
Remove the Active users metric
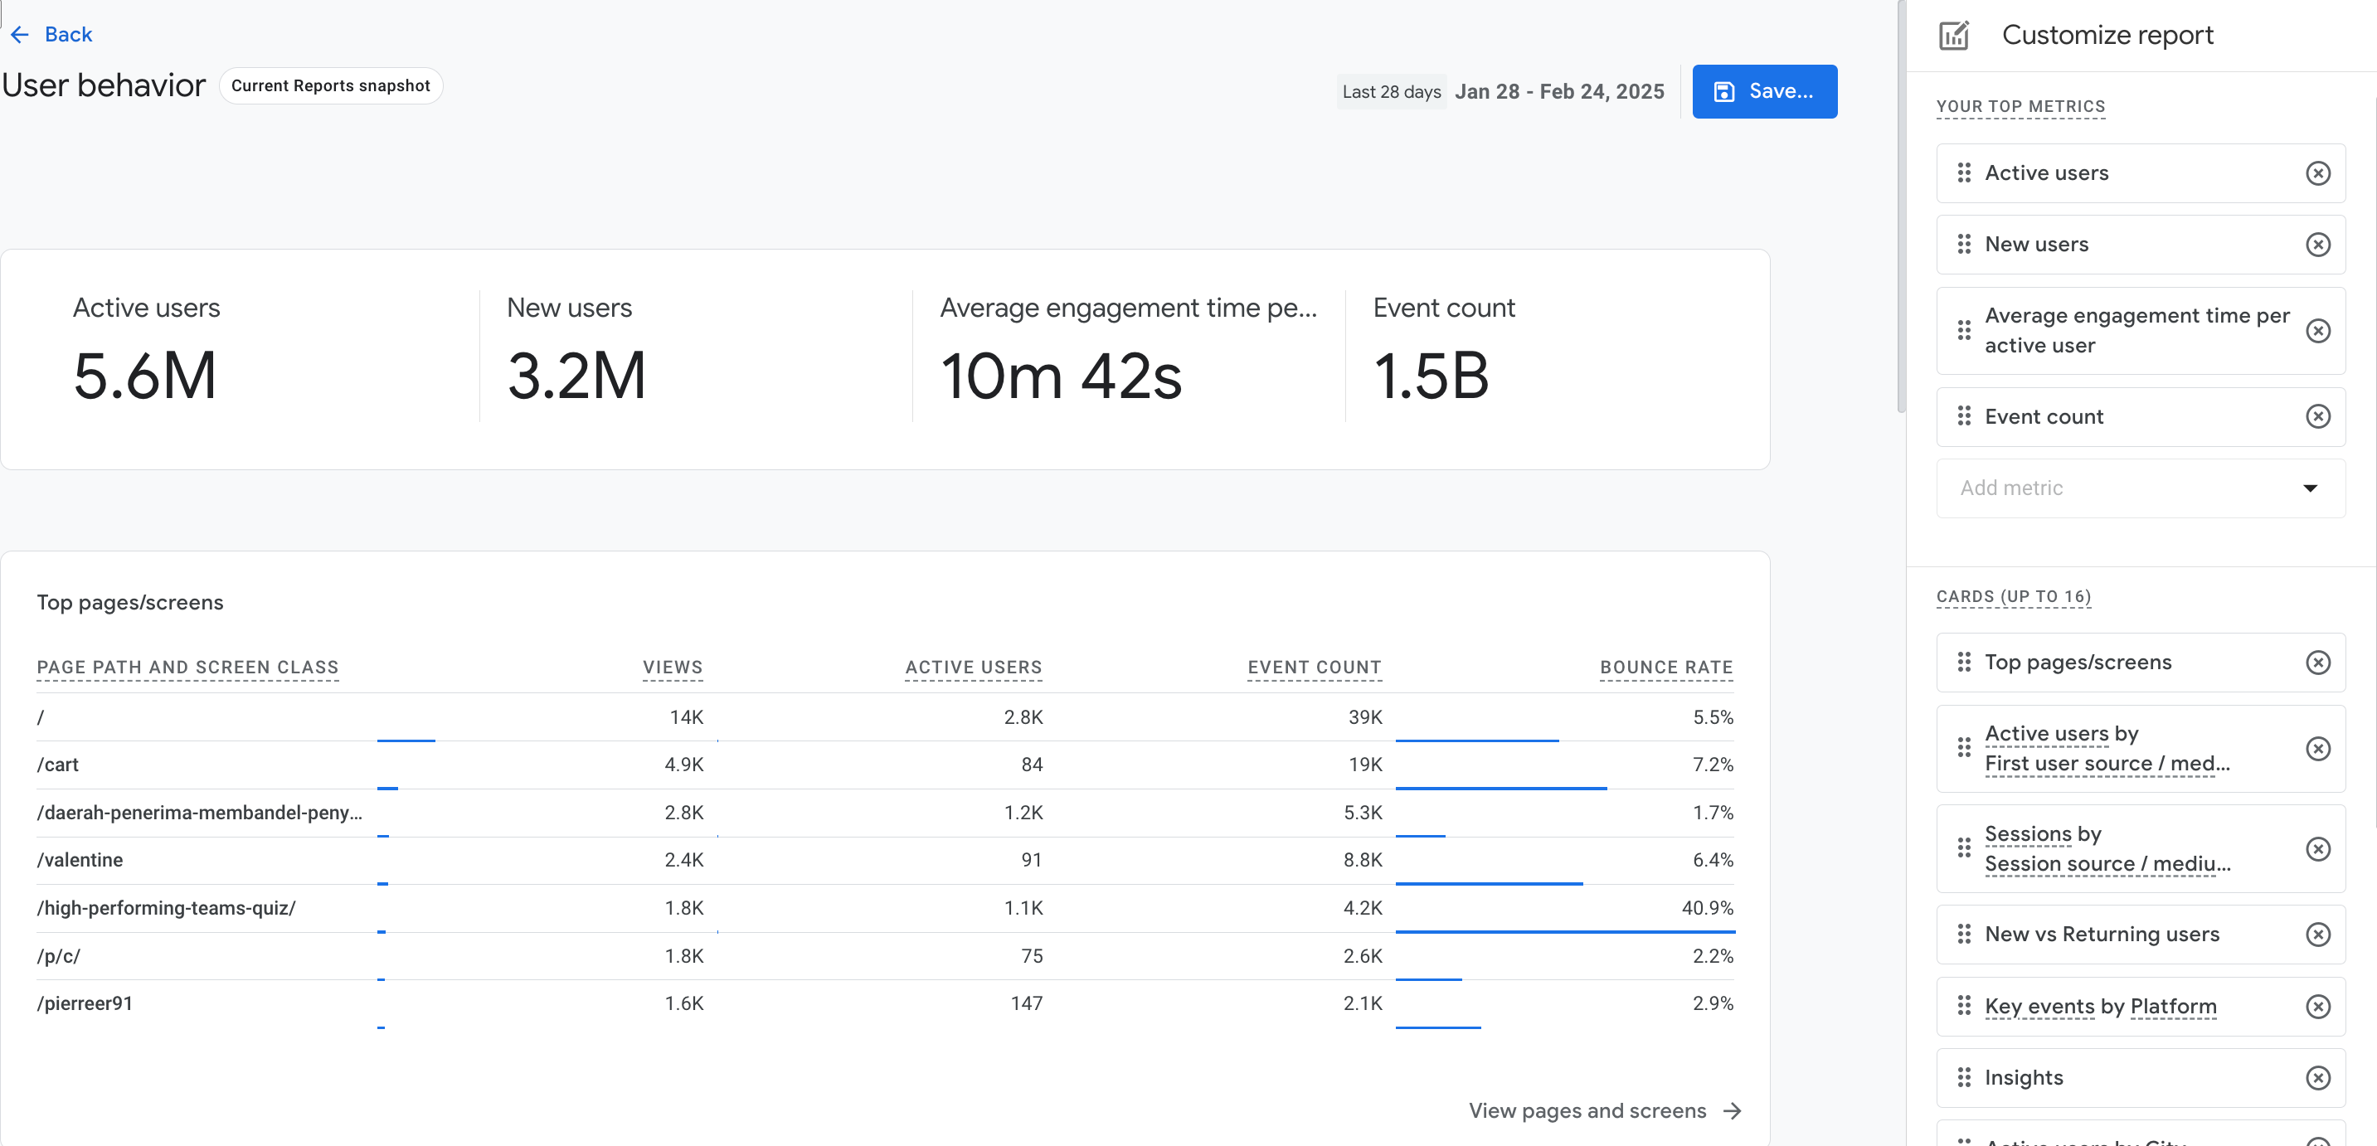point(2319,172)
